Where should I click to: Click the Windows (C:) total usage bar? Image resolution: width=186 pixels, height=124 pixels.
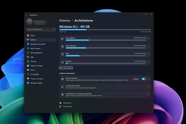click(105, 30)
